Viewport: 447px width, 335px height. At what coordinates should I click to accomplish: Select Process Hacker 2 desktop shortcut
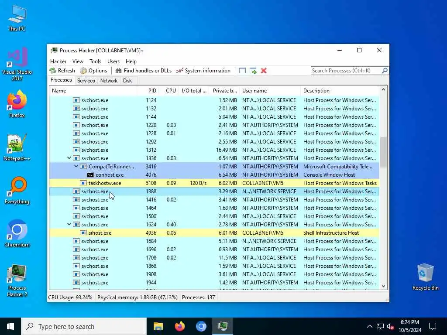17,280
